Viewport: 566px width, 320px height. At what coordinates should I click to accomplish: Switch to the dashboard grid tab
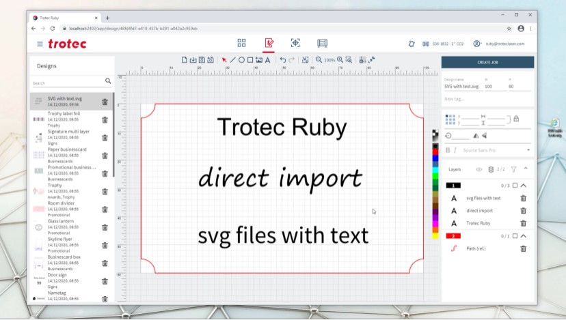coord(241,43)
